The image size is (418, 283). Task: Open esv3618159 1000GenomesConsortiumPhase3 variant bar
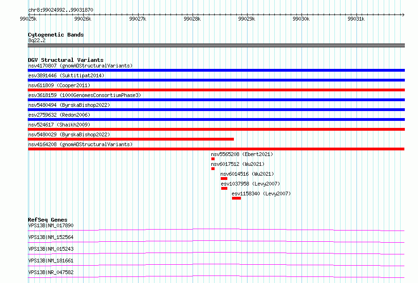(216, 100)
